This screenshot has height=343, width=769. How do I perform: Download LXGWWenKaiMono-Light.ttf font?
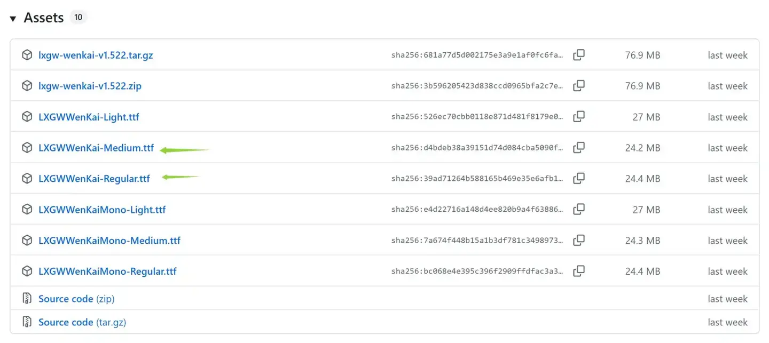click(102, 210)
